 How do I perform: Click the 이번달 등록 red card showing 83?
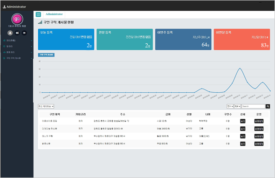pyautogui.click(x=242, y=40)
